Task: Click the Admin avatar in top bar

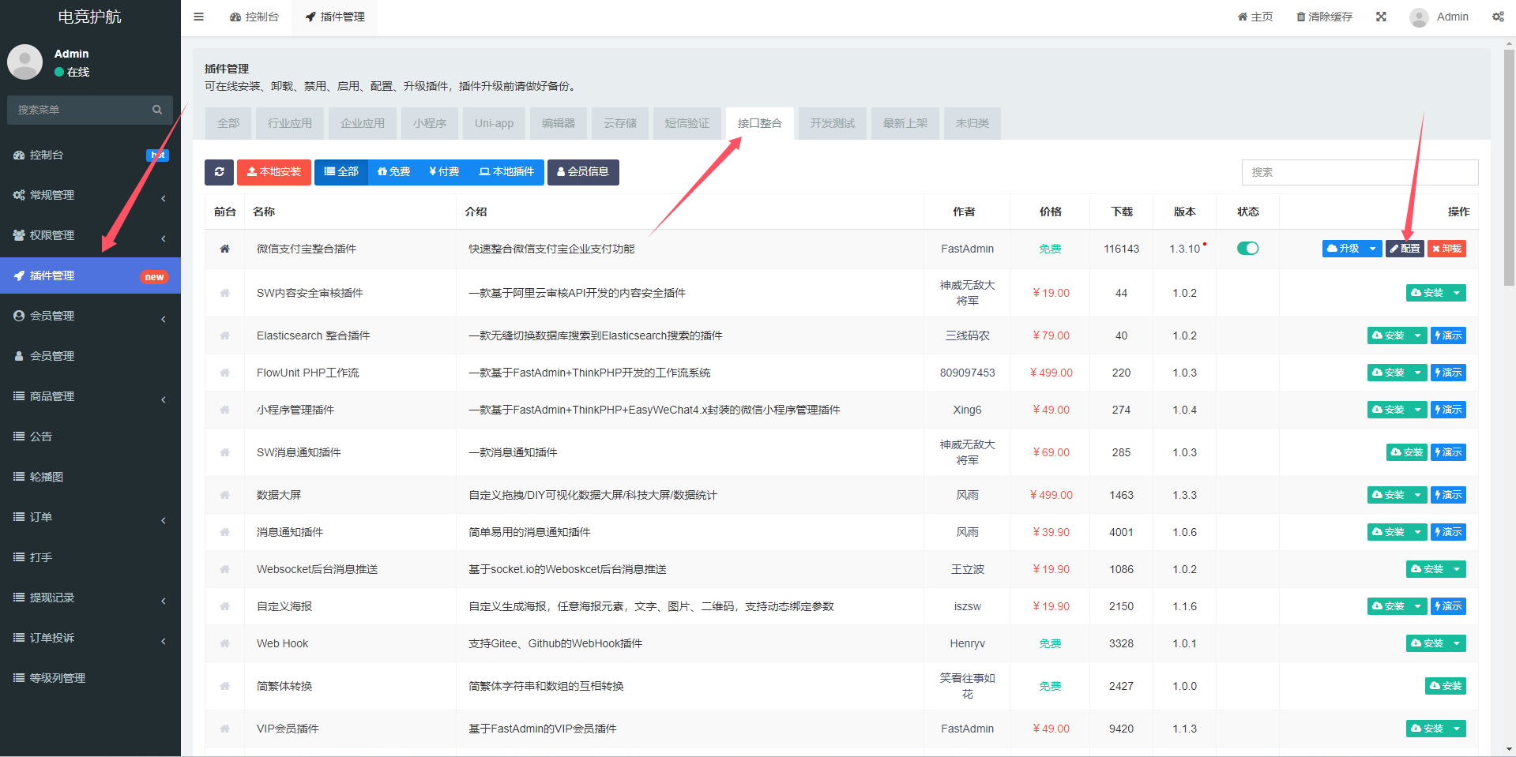Action: (1419, 17)
